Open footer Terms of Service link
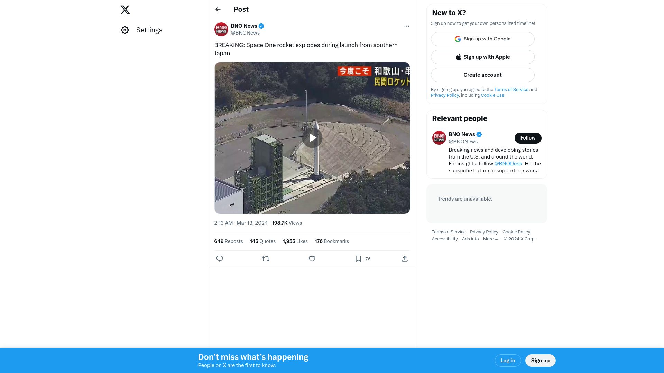664x373 pixels. [449, 232]
